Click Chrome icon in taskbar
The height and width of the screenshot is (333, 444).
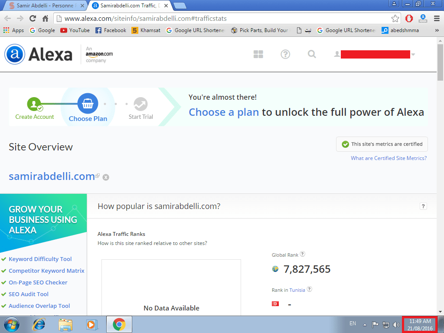pyautogui.click(x=119, y=324)
